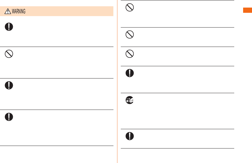Select the exclamation icon below the unplug icon
The width and height of the screenshot is (252, 163).
pos(130,136)
